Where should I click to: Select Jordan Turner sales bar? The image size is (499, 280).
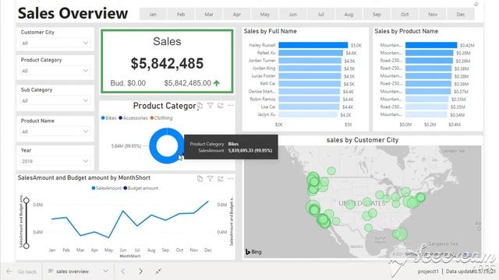(x=310, y=61)
